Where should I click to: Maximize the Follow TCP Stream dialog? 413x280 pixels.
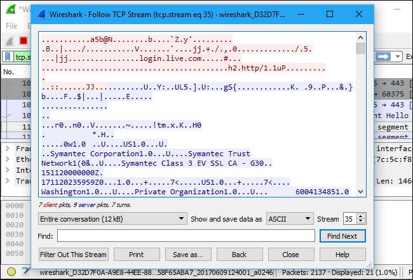coord(330,14)
